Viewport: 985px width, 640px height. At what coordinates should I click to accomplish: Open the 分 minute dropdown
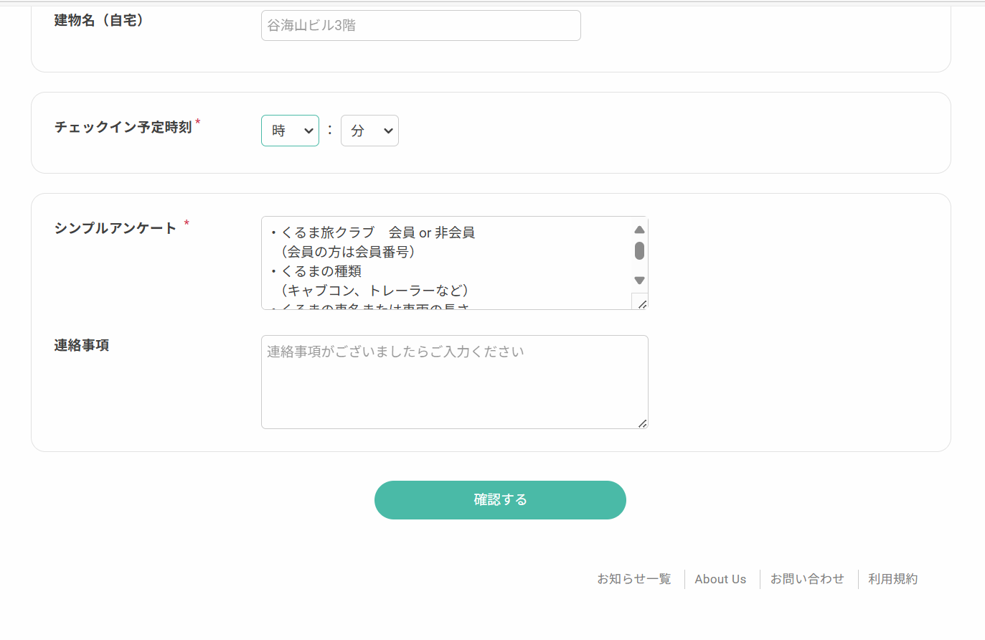pyautogui.click(x=369, y=131)
